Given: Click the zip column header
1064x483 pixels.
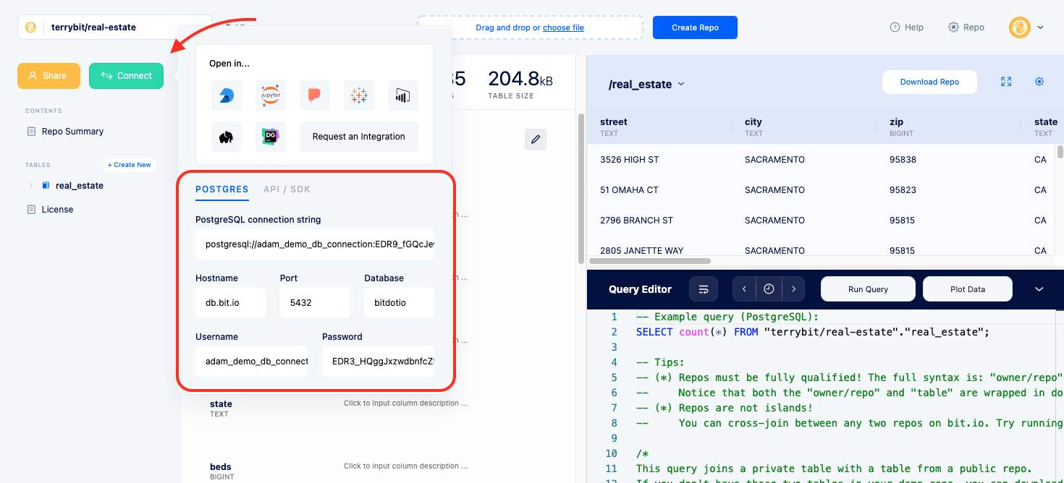Looking at the screenshot, I should [948, 127].
